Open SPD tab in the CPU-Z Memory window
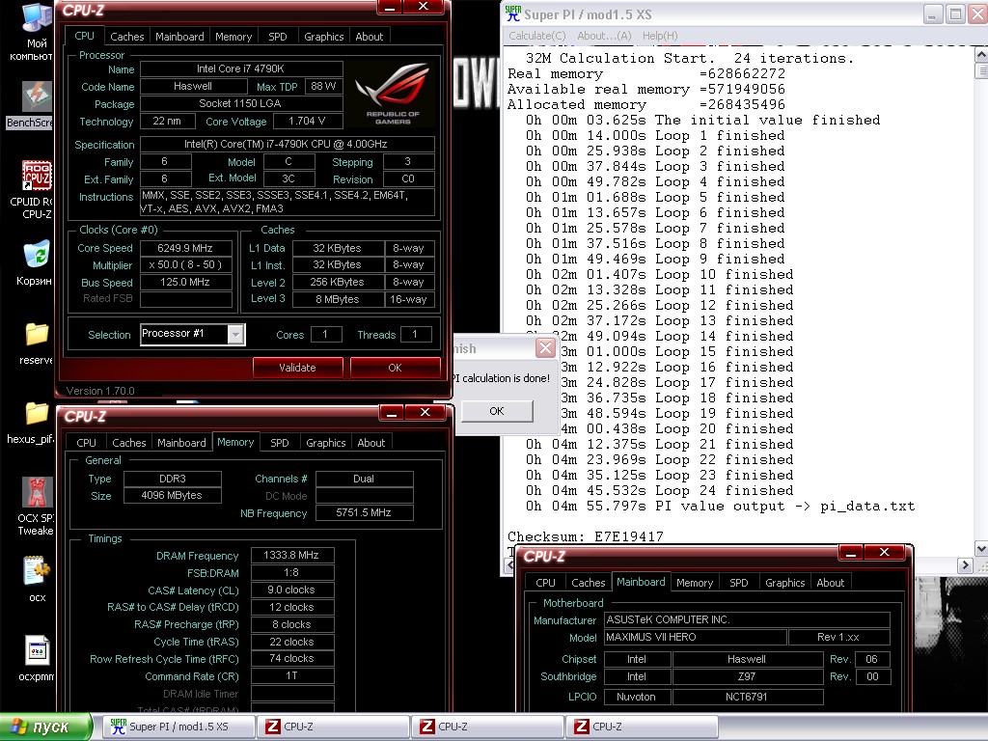This screenshot has height=741, width=988. tap(279, 443)
